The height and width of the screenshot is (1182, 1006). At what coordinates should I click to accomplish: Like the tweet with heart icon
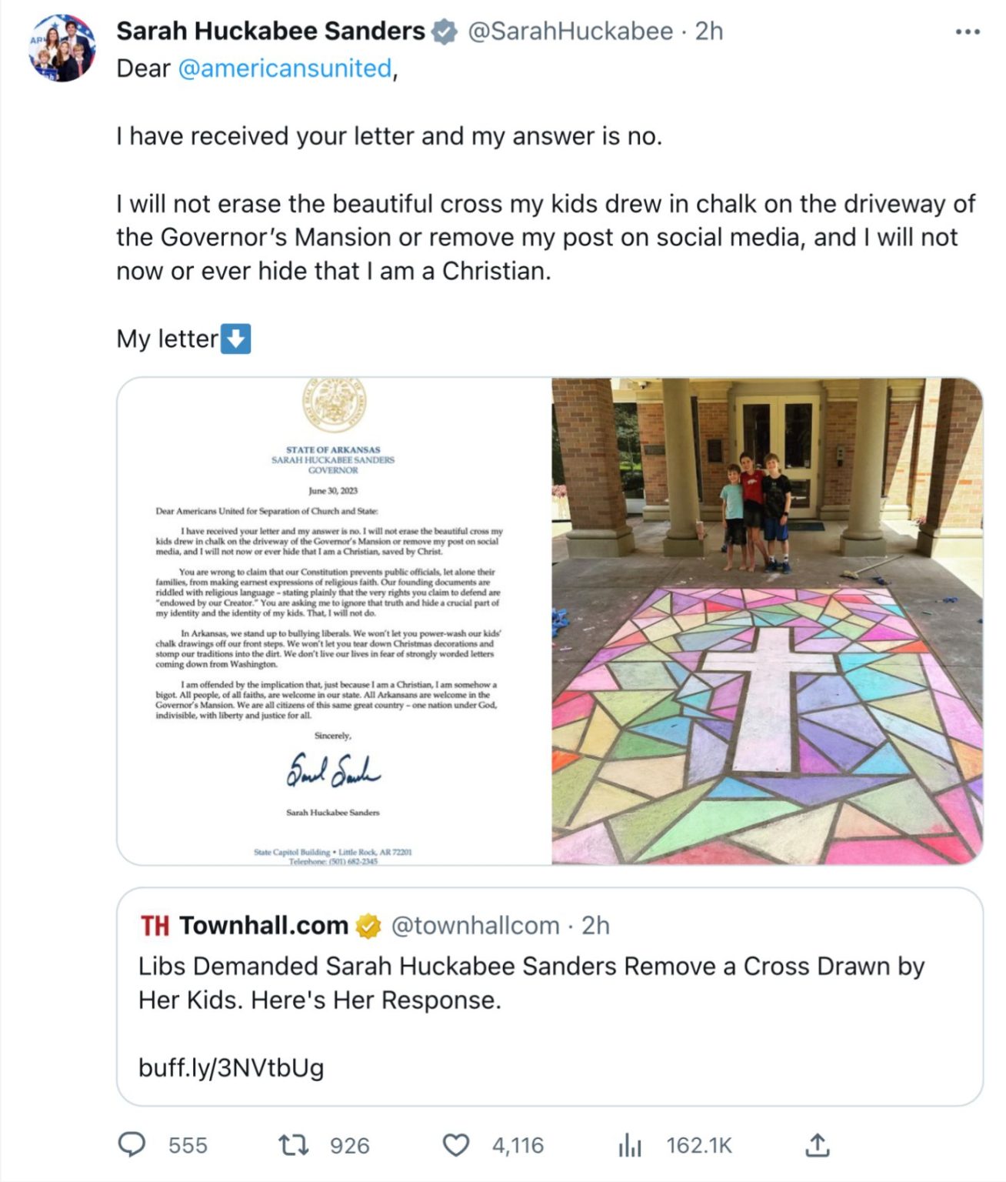point(456,1145)
